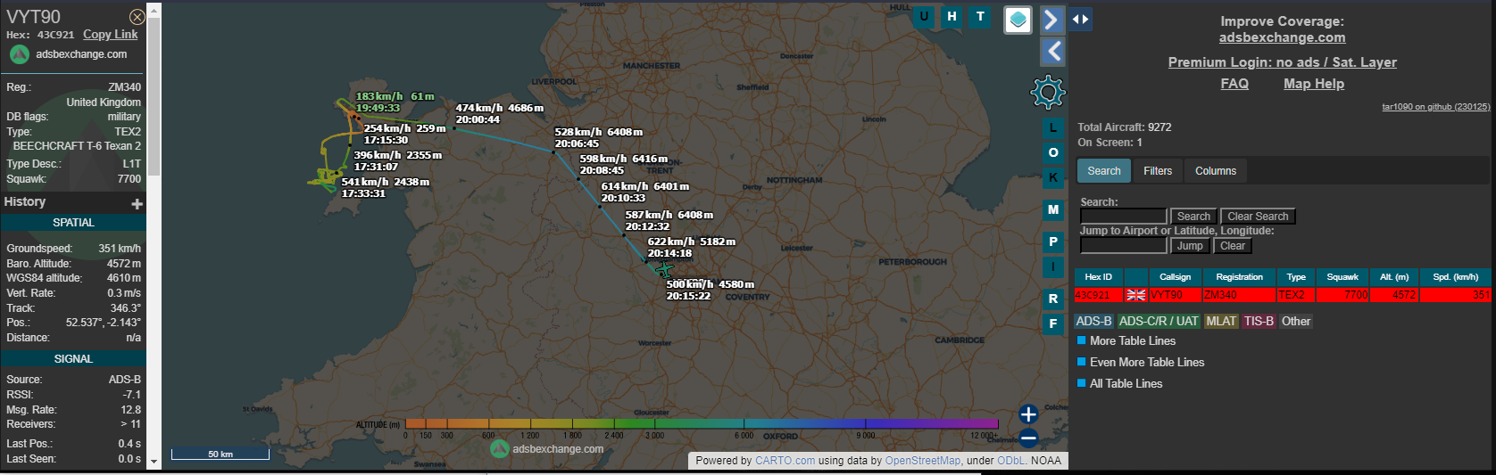Toggle ADS-C/R / UAT legend filter
Screen dimensions: 1496x475
click(x=1159, y=322)
